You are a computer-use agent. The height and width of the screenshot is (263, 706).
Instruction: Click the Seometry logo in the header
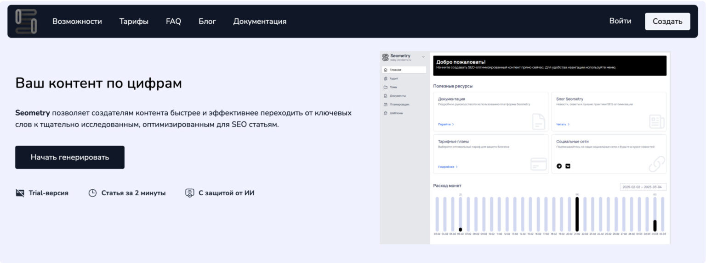[x=26, y=22]
